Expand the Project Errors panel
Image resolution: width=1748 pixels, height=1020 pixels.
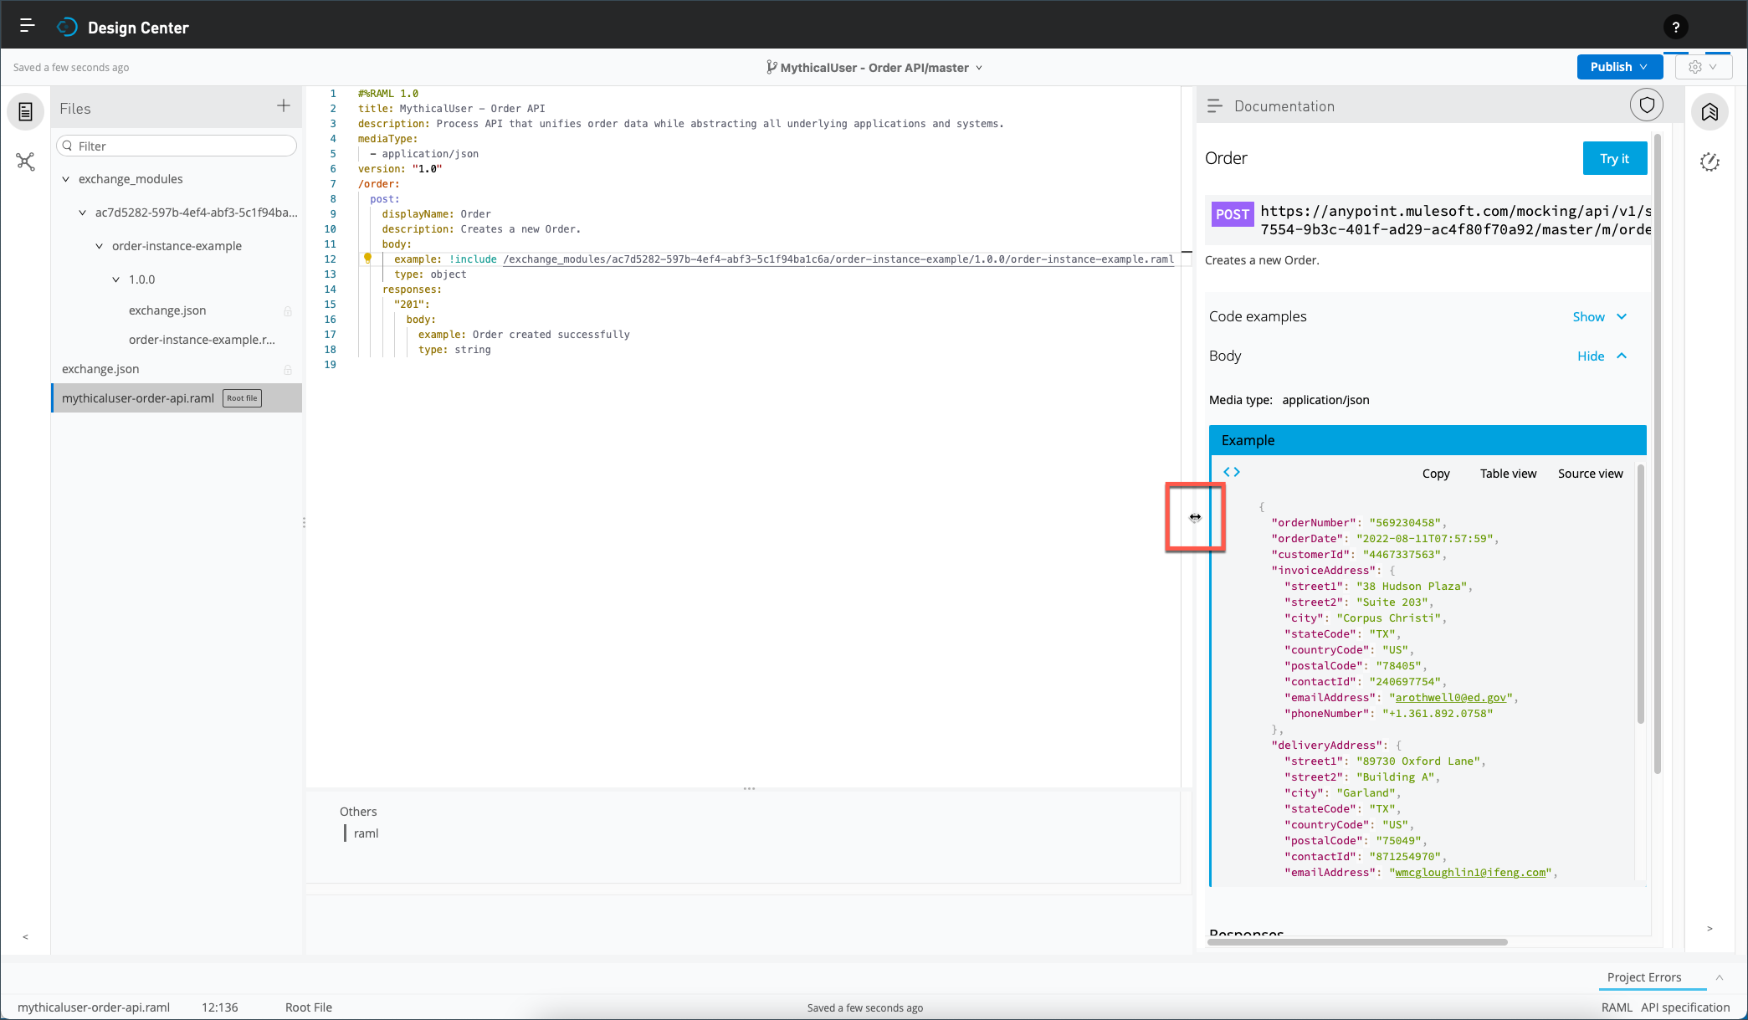click(x=1720, y=977)
